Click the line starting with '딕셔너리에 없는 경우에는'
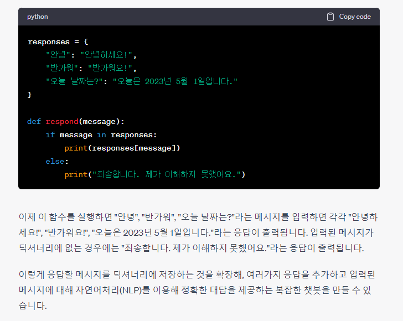Viewport: 403px width, 321px height. click(x=192, y=248)
